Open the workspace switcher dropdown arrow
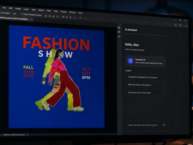Image resolution: width=193 pixels, height=145 pixels. (183, 26)
